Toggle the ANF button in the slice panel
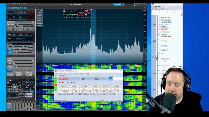 point(31,92)
